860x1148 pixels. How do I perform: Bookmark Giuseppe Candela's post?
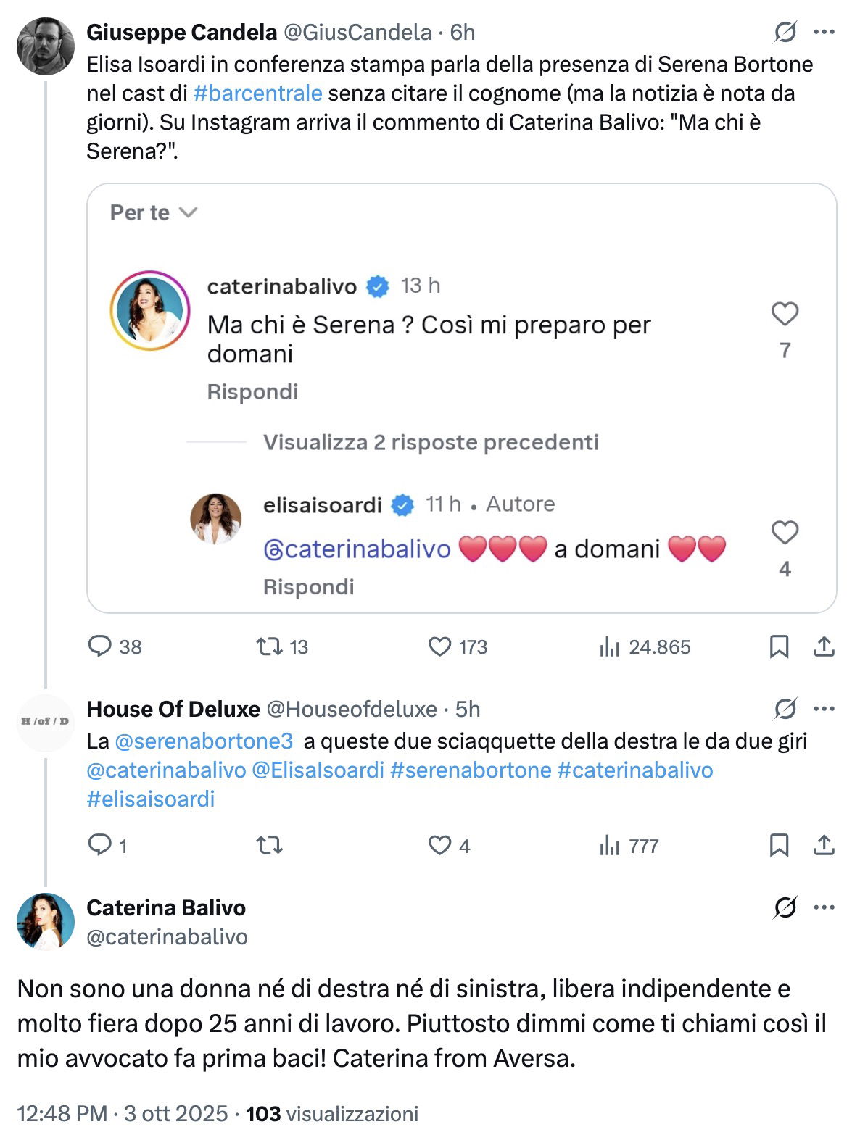pos(779,646)
